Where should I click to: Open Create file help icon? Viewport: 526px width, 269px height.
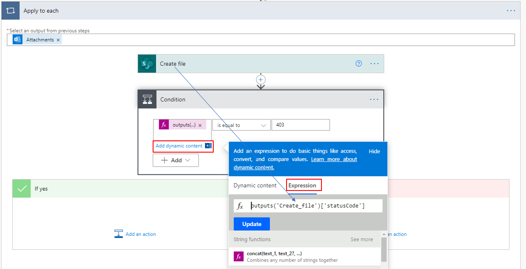click(x=359, y=63)
